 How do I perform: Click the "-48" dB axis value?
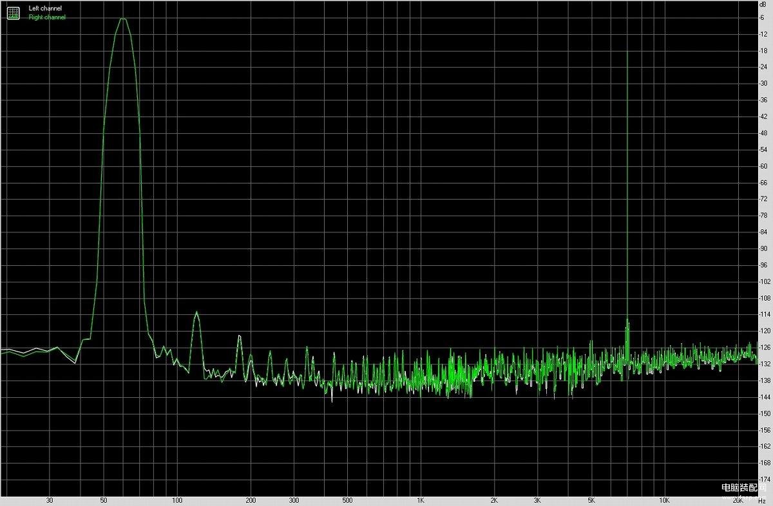click(763, 133)
